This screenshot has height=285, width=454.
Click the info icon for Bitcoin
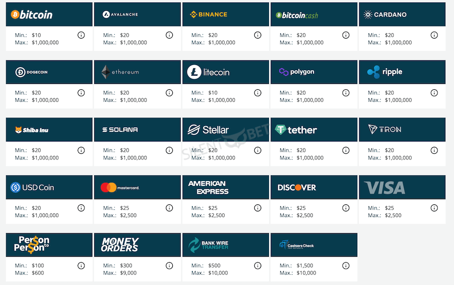(x=81, y=35)
